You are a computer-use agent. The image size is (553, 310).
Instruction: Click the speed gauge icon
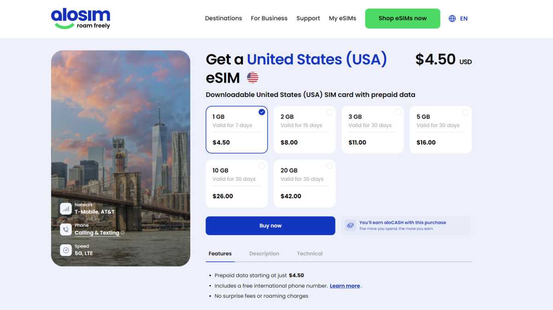66,250
